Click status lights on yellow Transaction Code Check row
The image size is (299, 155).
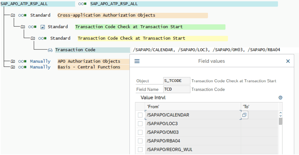[x=42, y=38]
